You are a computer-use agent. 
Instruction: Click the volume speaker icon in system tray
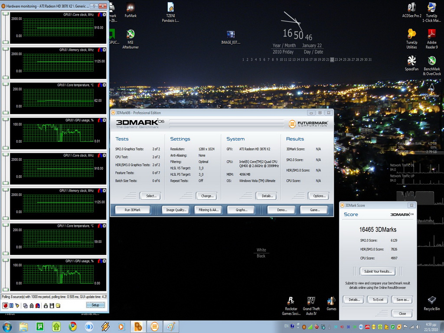point(418,327)
